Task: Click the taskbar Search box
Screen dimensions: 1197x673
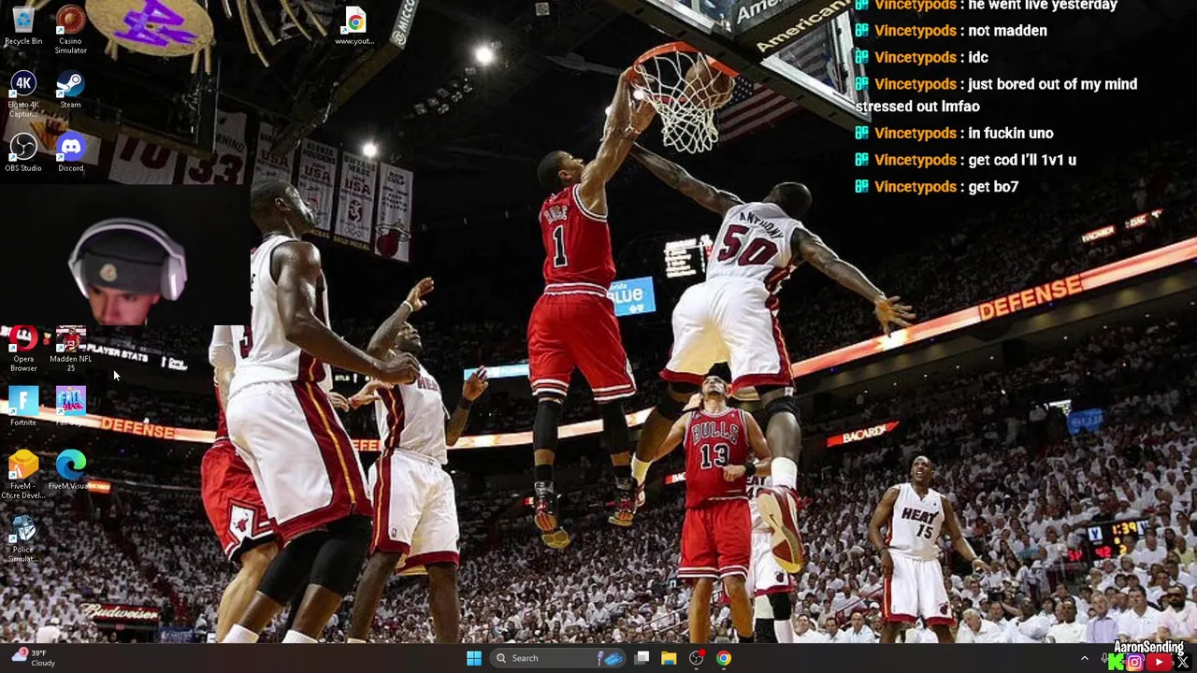Action: pyautogui.click(x=557, y=658)
